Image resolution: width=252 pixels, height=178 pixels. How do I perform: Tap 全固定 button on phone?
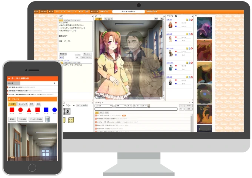coord(12,119)
